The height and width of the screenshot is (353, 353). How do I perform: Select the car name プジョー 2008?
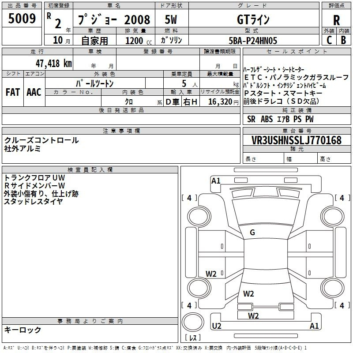tap(114, 20)
